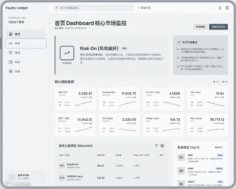This screenshot has height=189, width=236.
Task: Open the user account profile icon
Action: [227, 8]
